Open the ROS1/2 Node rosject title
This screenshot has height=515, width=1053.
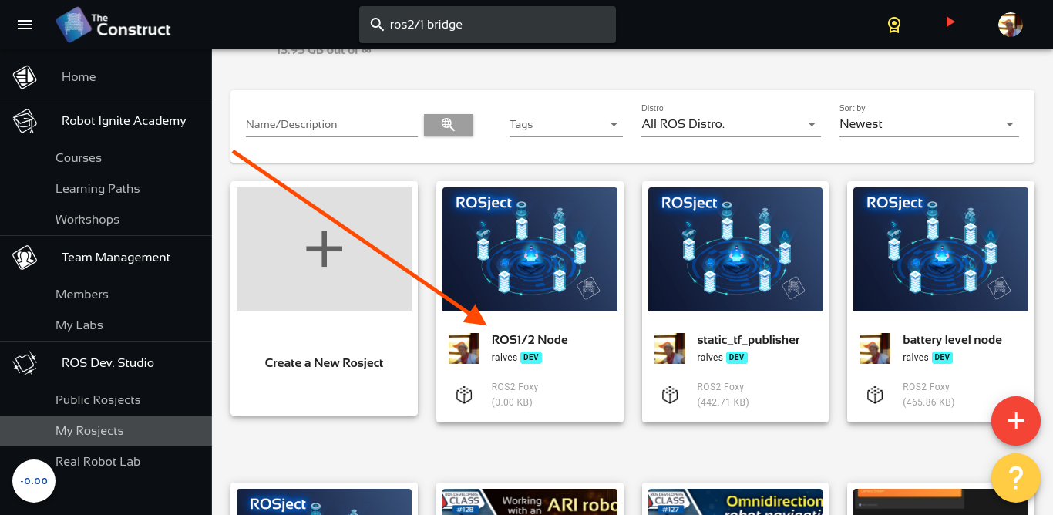[530, 340]
